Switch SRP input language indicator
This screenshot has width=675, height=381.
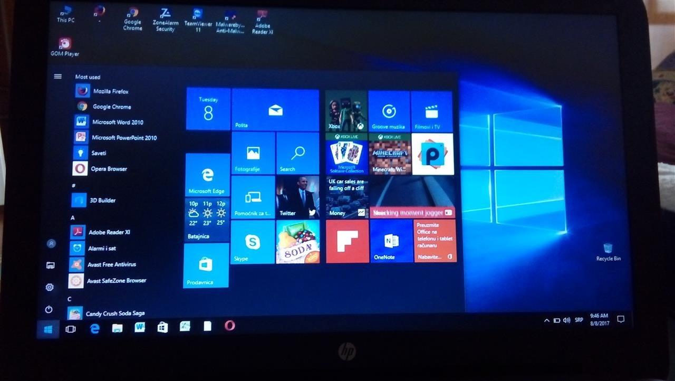[578, 320]
